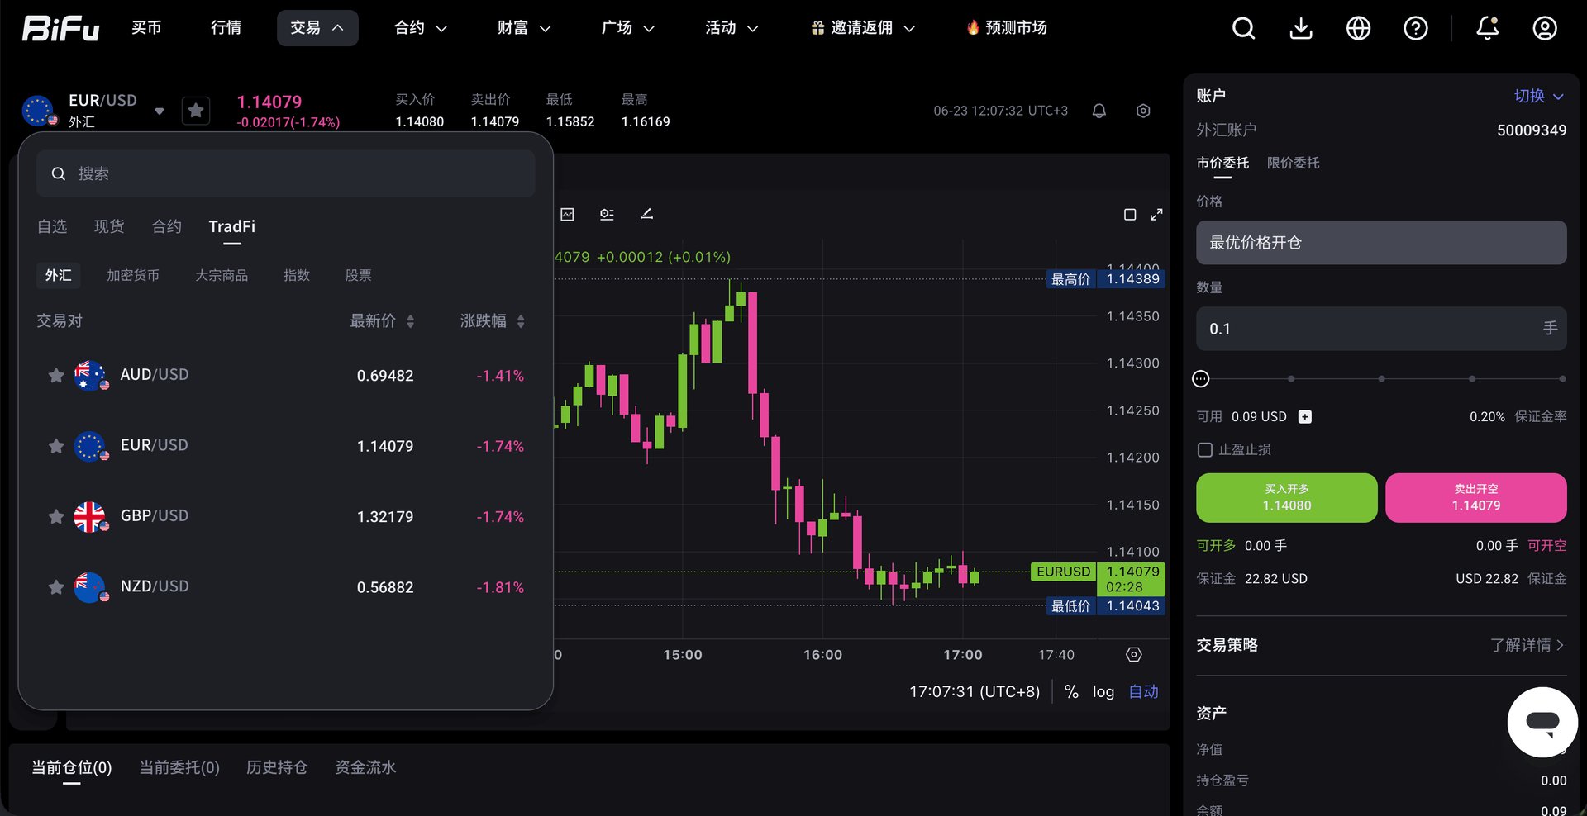Click the plus icon to add funds
Viewport: 1587px width, 816px height.
point(1304,417)
